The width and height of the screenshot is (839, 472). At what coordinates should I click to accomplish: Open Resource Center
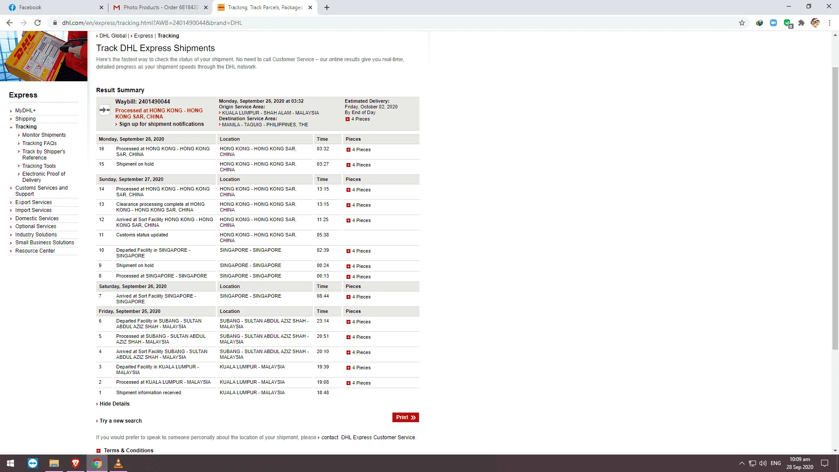35,251
